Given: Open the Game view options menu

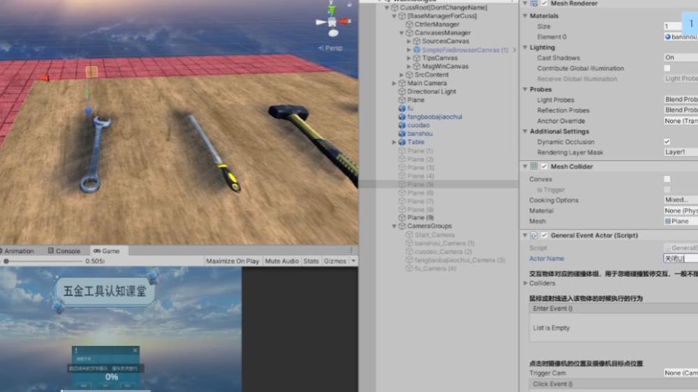Looking at the screenshot, I should 351,250.
